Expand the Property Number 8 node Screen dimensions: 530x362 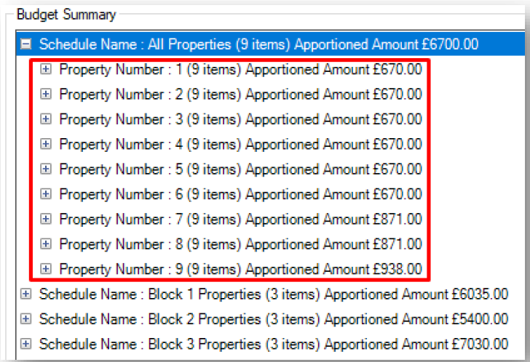(x=46, y=244)
